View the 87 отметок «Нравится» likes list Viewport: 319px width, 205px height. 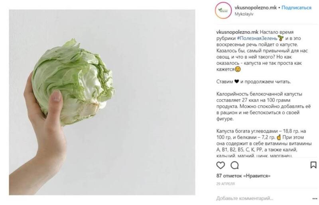pyautogui.click(x=243, y=175)
